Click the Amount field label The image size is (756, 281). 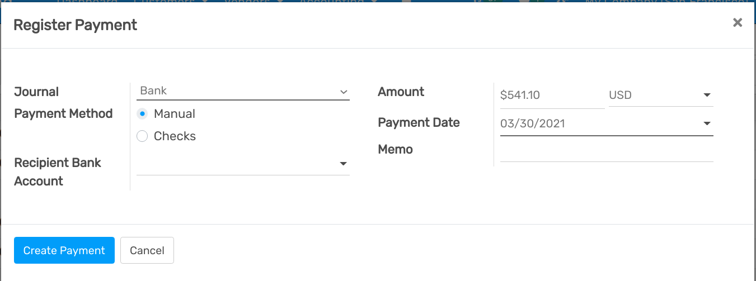(401, 92)
